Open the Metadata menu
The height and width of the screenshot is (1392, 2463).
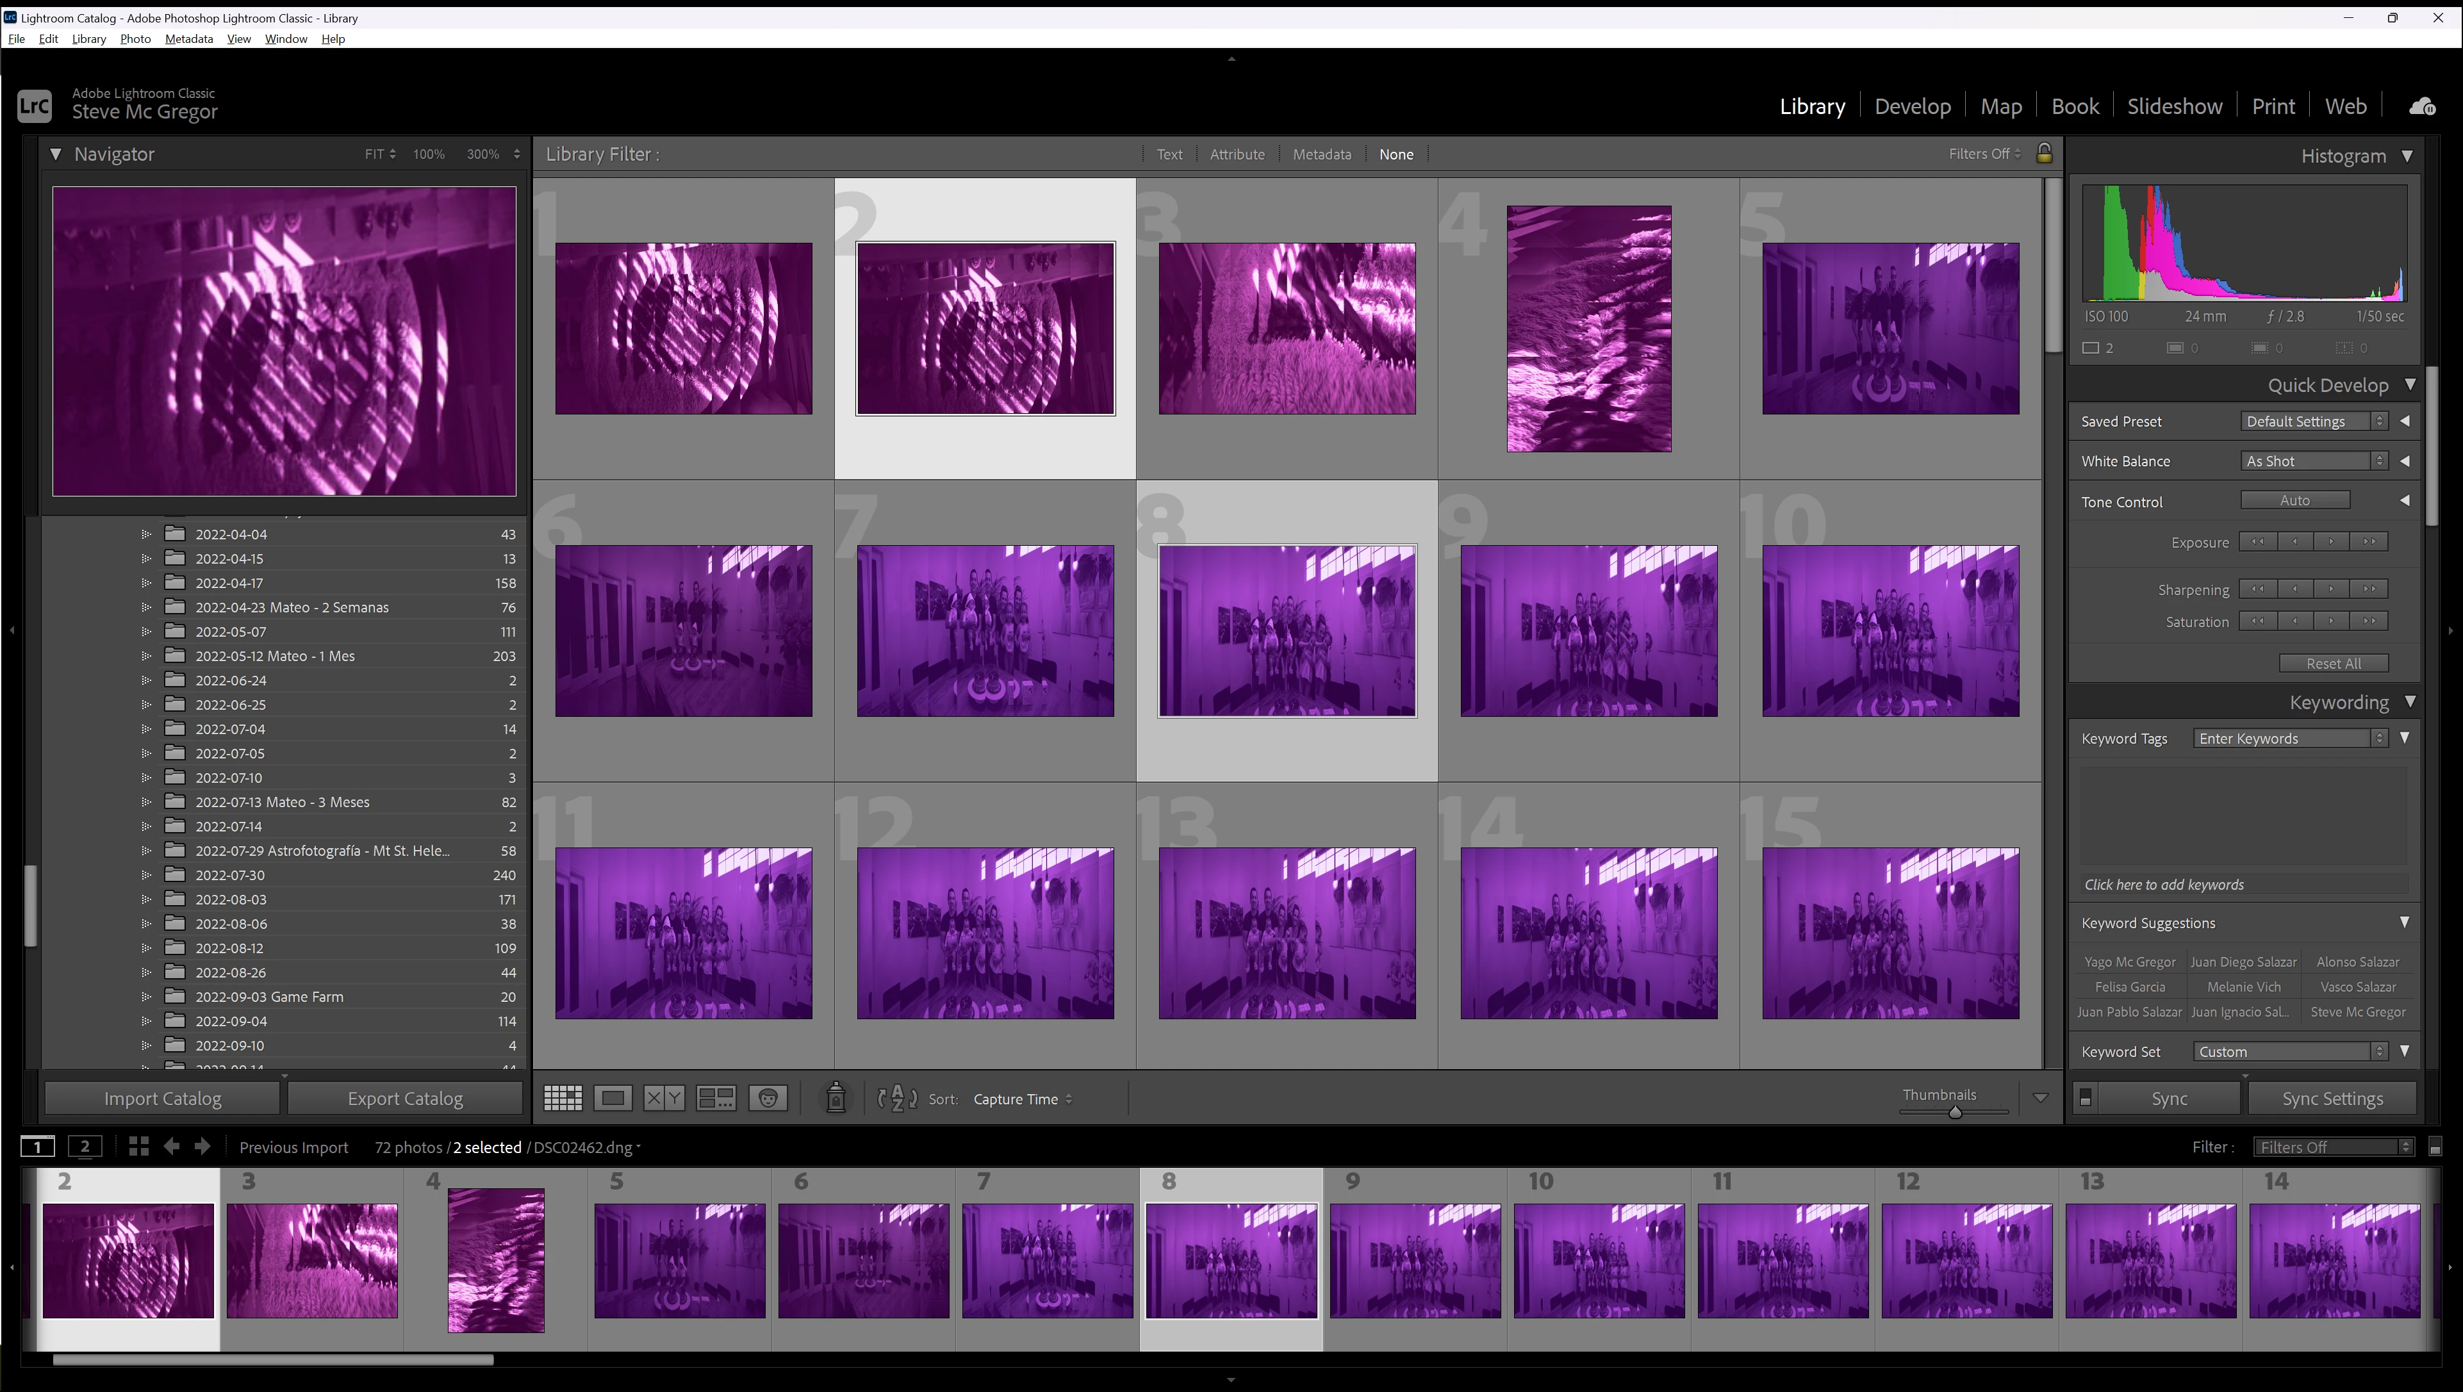188,39
